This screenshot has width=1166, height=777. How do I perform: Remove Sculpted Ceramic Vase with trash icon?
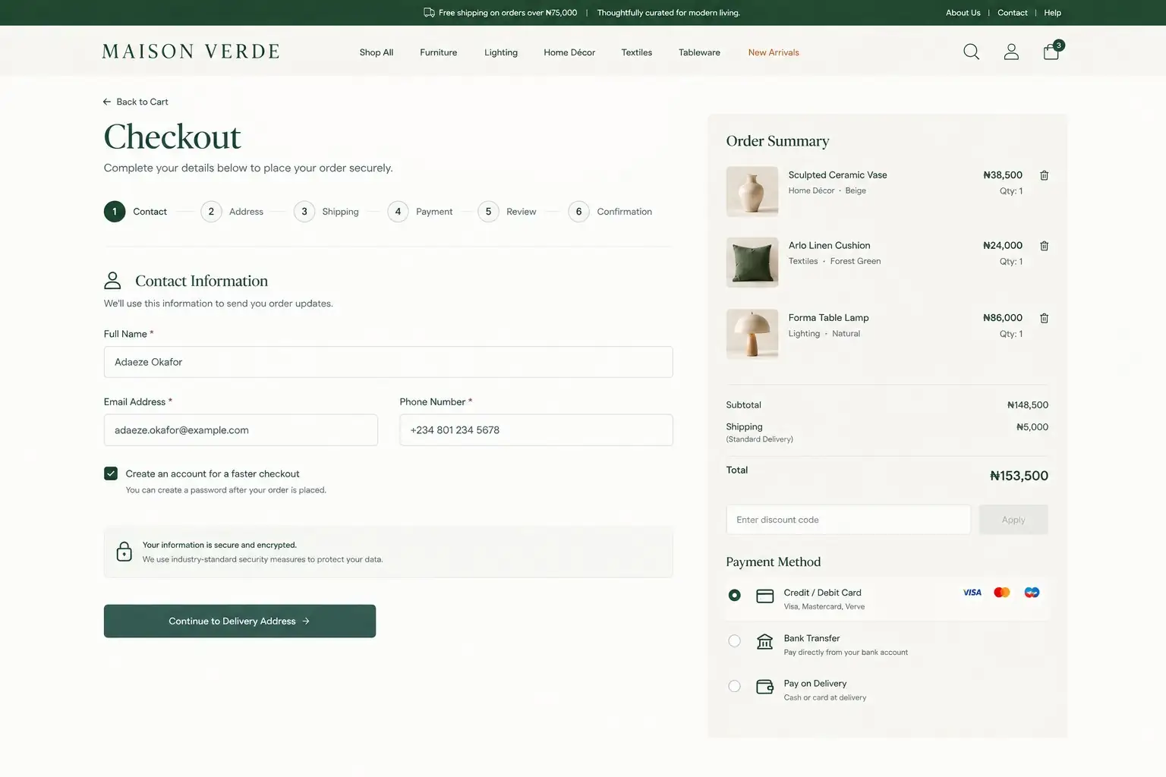(1044, 175)
